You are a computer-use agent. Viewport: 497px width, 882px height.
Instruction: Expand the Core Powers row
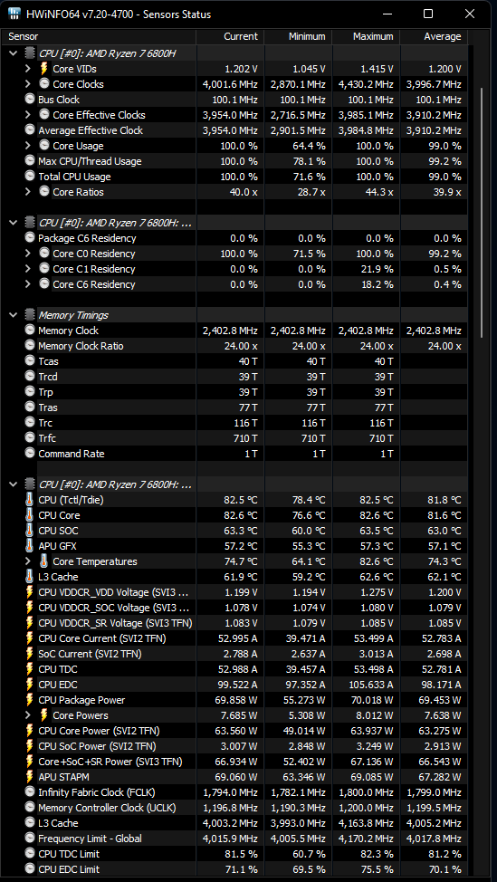[28, 715]
